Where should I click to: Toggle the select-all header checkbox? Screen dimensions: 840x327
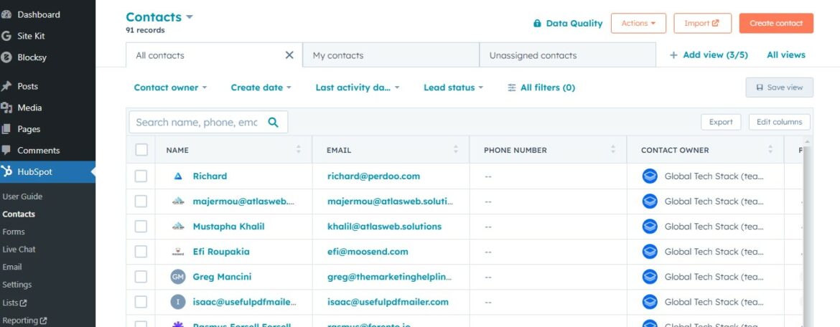pos(141,150)
